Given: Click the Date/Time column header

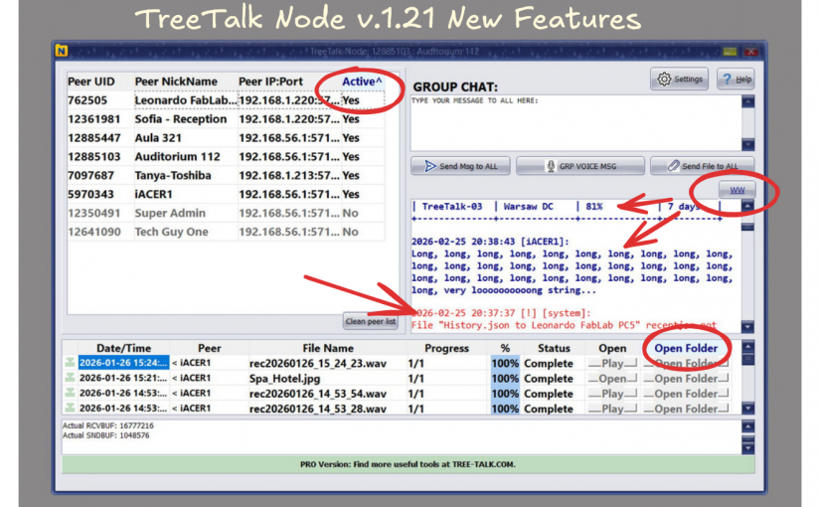Looking at the screenshot, I should pyautogui.click(x=123, y=348).
